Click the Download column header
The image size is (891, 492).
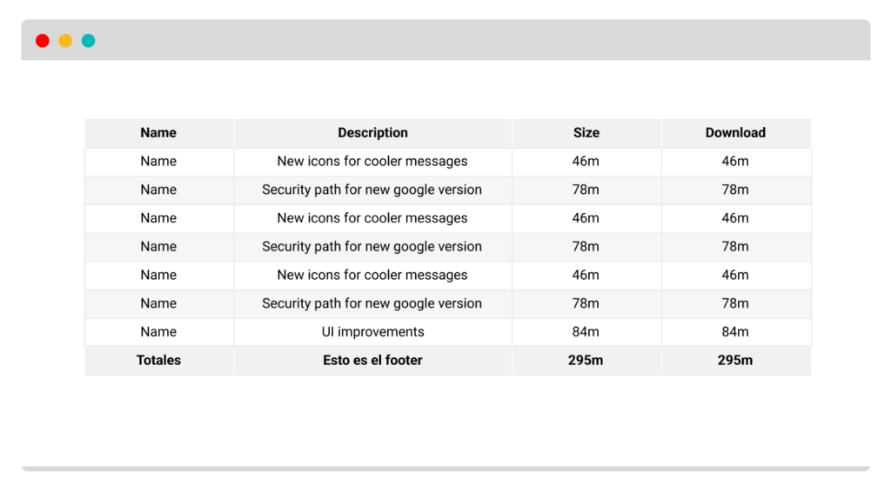point(736,133)
